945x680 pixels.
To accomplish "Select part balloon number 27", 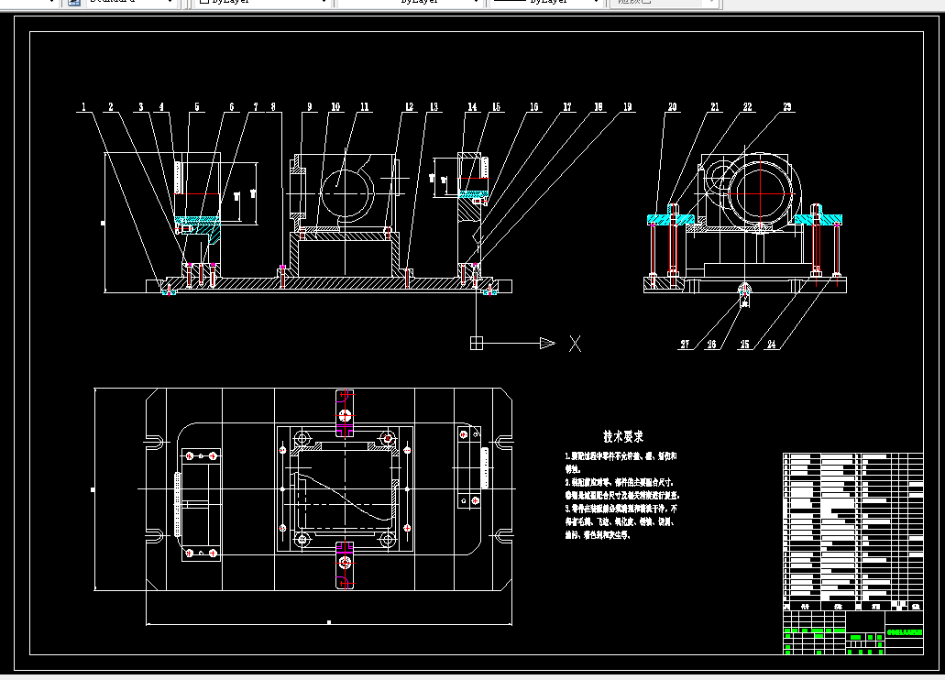I will click(x=685, y=345).
